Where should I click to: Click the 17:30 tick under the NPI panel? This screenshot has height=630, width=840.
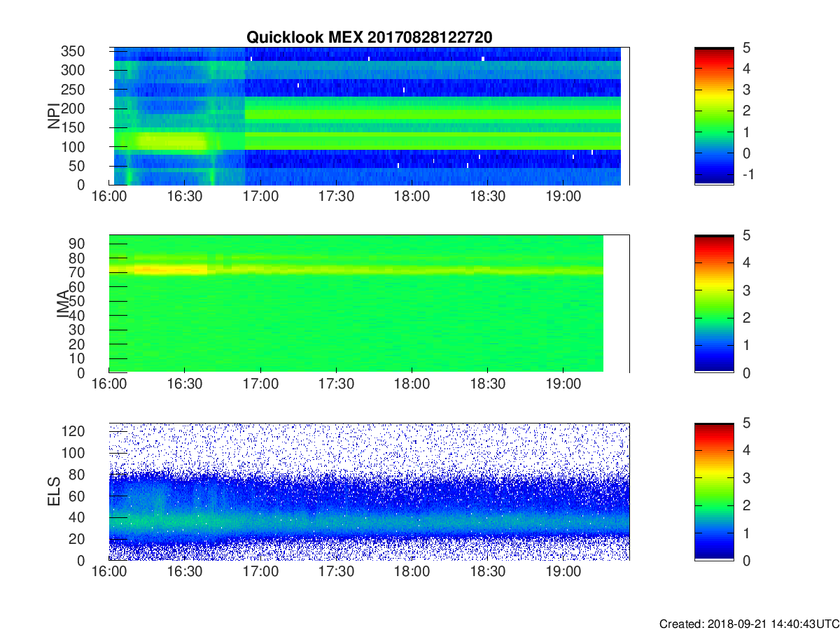(x=336, y=196)
